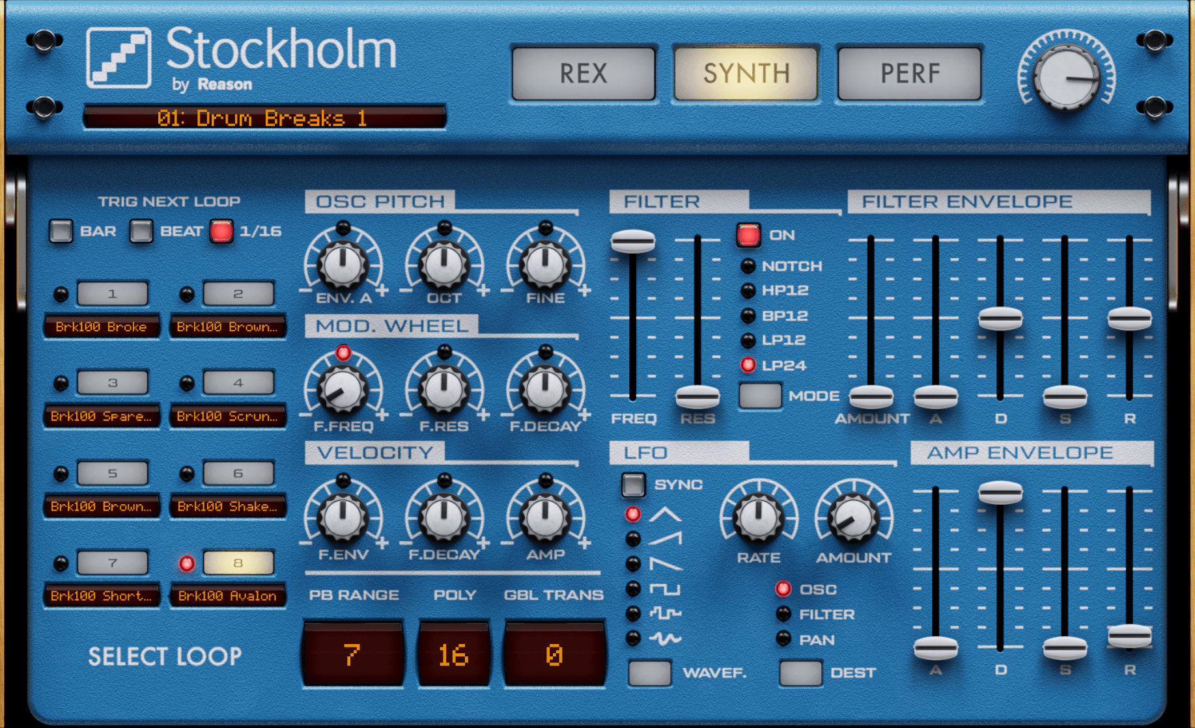
Task: Toggle the filter ON button
Action: click(x=748, y=235)
